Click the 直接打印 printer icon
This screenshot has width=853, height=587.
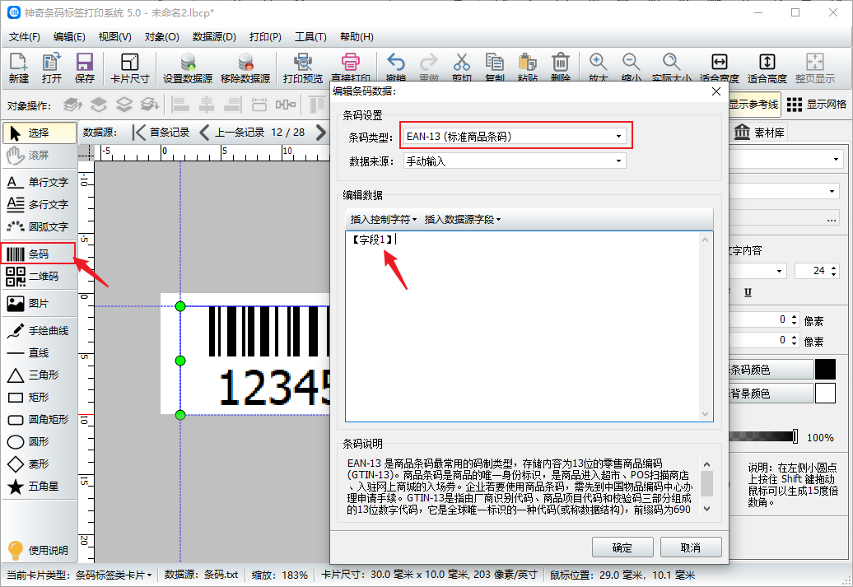(x=351, y=67)
